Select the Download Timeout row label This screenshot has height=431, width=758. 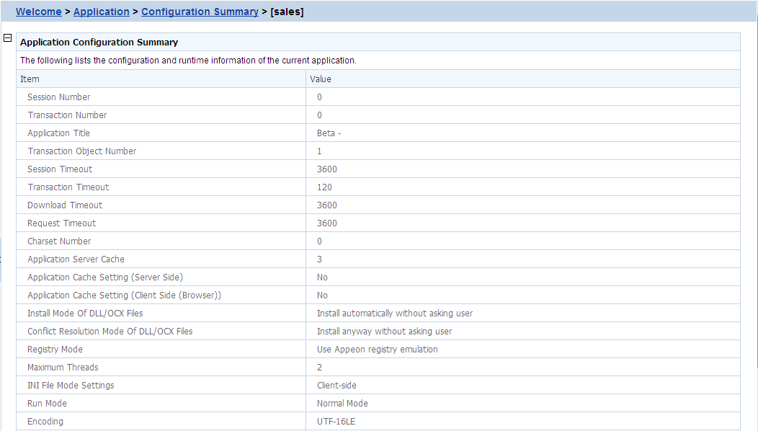click(65, 205)
